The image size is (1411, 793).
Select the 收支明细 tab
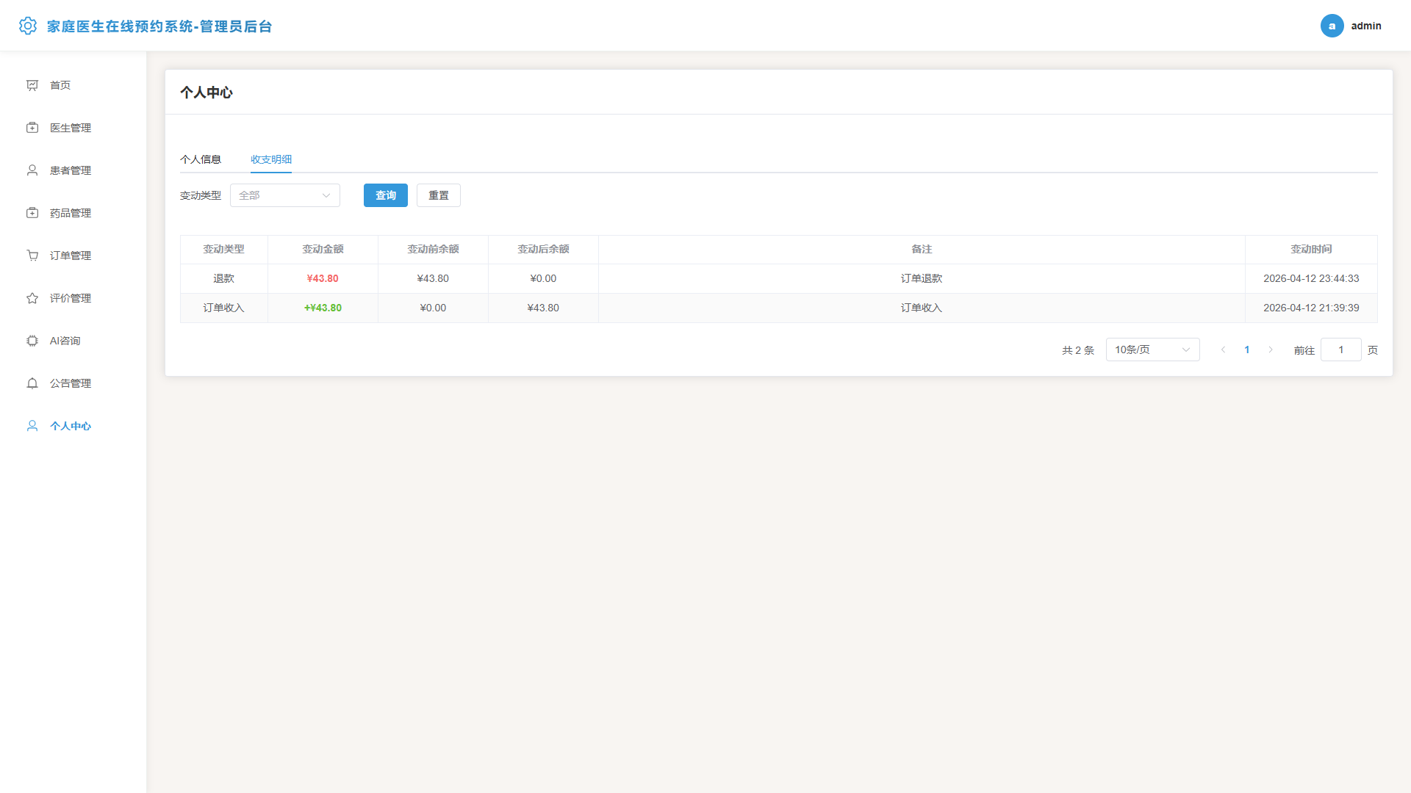pos(271,159)
